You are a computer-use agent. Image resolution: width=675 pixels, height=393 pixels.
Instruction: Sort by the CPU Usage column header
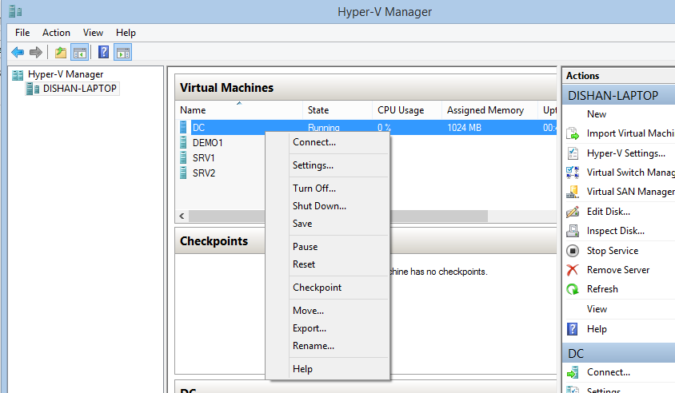tap(407, 110)
